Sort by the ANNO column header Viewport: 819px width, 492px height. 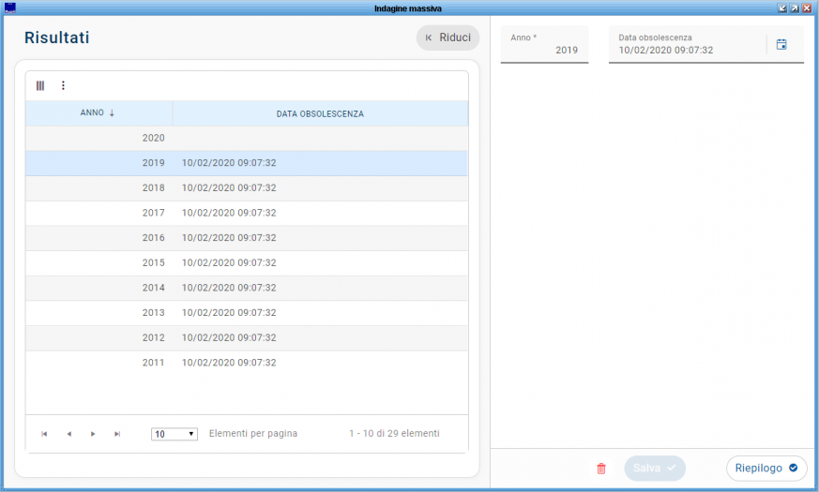[x=98, y=113]
